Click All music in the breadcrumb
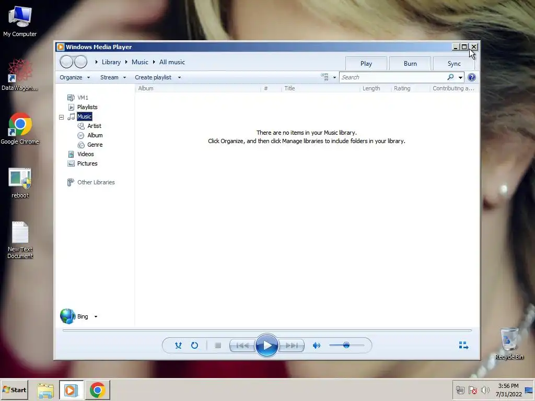 click(x=172, y=62)
